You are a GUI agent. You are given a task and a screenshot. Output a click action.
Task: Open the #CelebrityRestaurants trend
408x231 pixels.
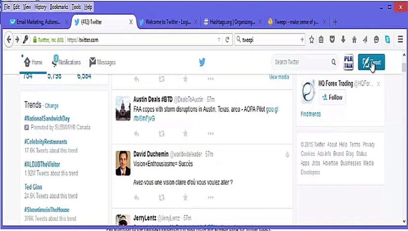46,142
